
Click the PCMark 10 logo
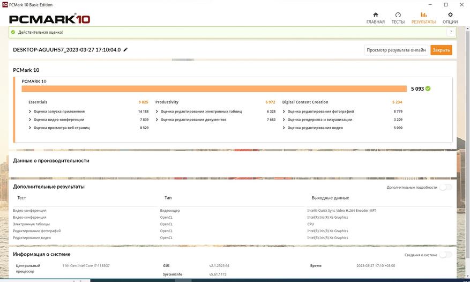pos(49,19)
